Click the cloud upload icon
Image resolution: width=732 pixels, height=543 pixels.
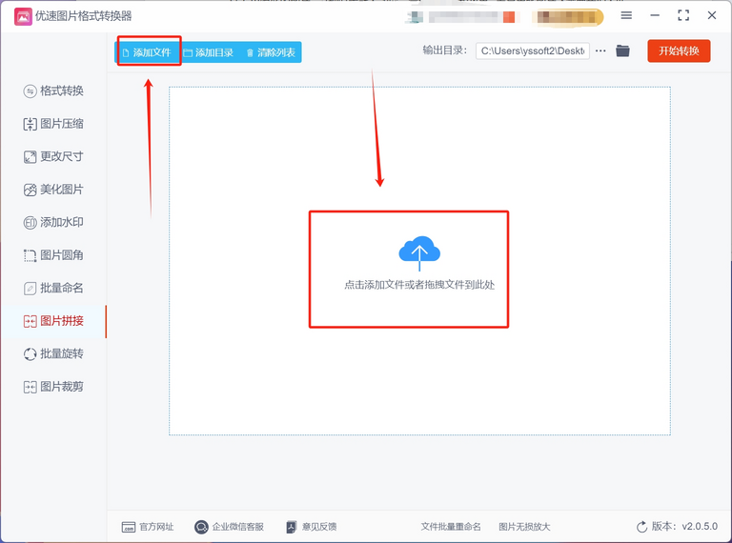[419, 252]
